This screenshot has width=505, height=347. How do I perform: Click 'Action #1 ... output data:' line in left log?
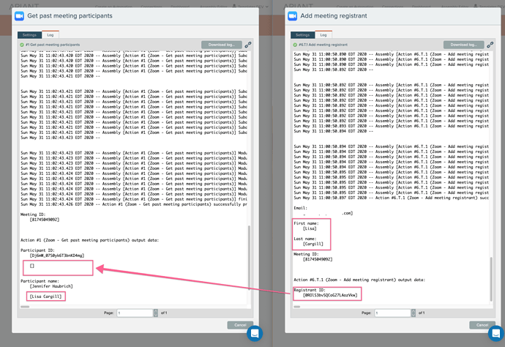coord(89,240)
